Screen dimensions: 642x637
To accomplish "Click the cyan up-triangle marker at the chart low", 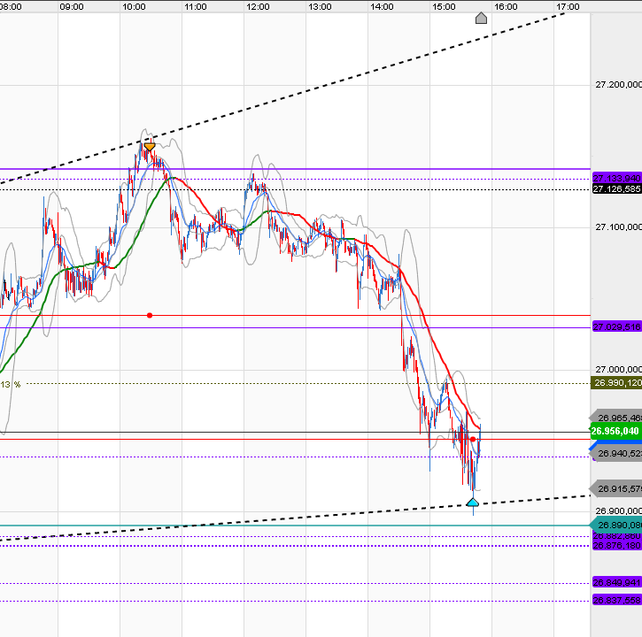I will pos(473,502).
